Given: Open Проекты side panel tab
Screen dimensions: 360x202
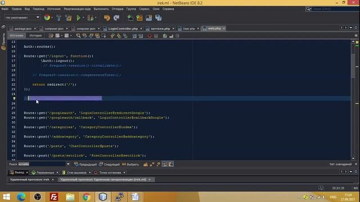Looking at the screenshot, I should (x=3, y=42).
